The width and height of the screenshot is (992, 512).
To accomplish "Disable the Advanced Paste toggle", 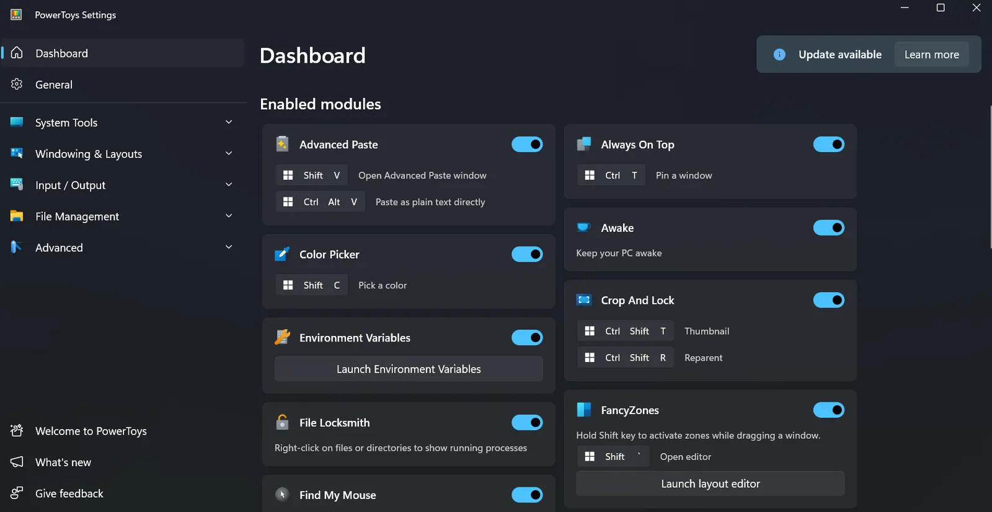I will click(x=527, y=144).
